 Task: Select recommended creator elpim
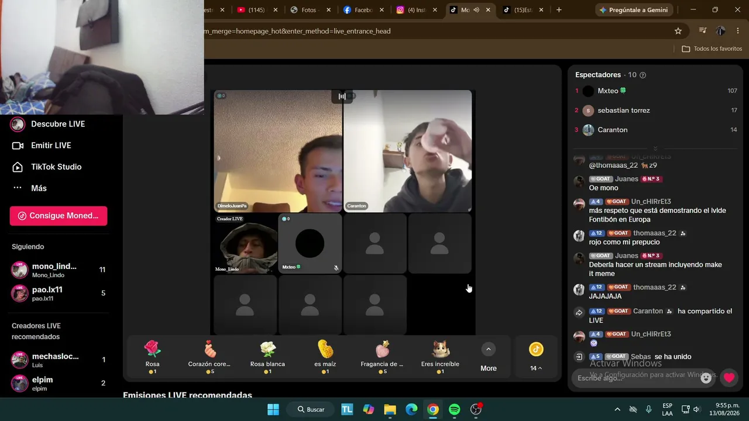pyautogui.click(x=59, y=384)
